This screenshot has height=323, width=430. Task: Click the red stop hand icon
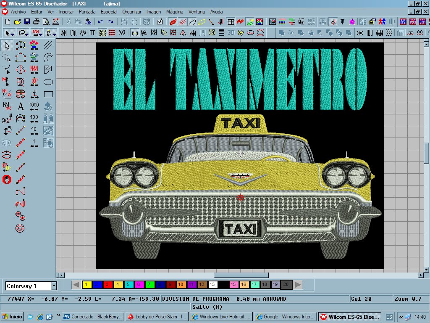click(6, 180)
